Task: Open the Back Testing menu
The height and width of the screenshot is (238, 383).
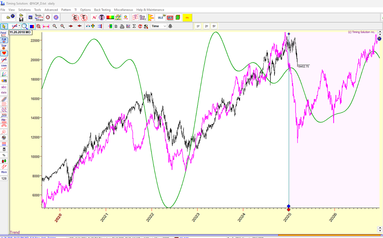Action: tap(102, 10)
